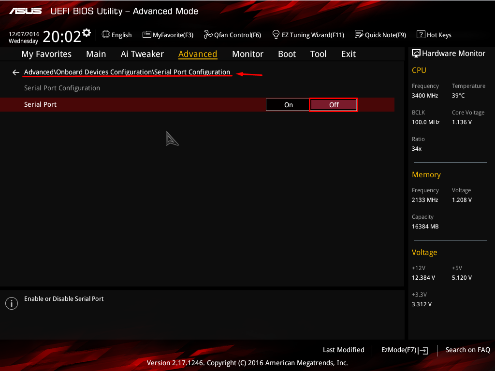Start EZ Tuning Wizard(F11)
This screenshot has width=495, height=371.
pos(313,35)
